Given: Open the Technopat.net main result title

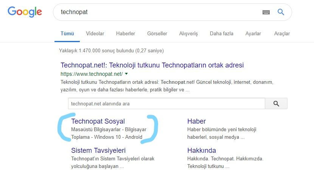Looking at the screenshot, I should pyautogui.click(x=152, y=65).
